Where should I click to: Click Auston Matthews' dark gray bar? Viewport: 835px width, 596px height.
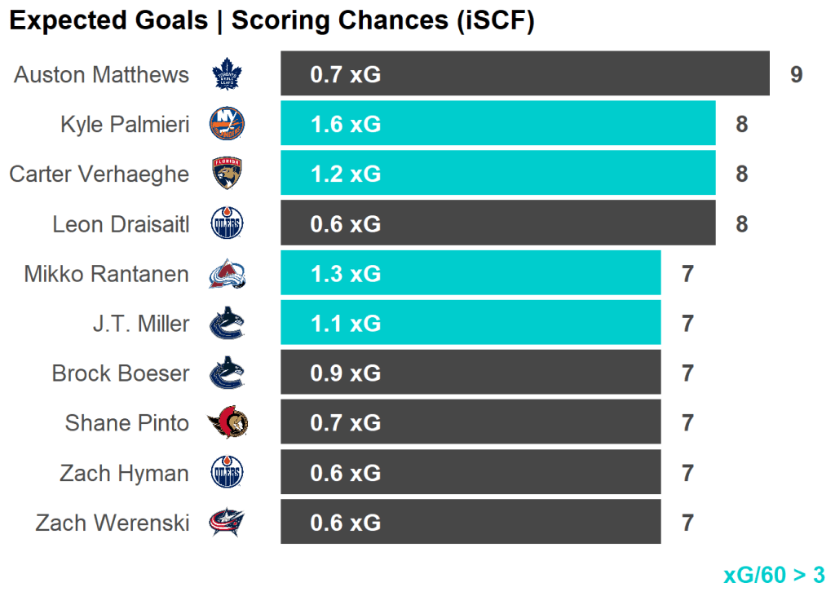[x=525, y=74]
